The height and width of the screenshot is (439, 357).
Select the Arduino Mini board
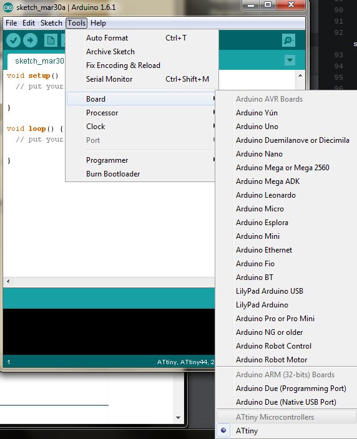click(x=286, y=236)
